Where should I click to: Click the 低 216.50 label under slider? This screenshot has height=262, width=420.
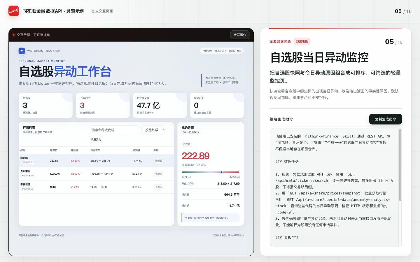click(187, 177)
